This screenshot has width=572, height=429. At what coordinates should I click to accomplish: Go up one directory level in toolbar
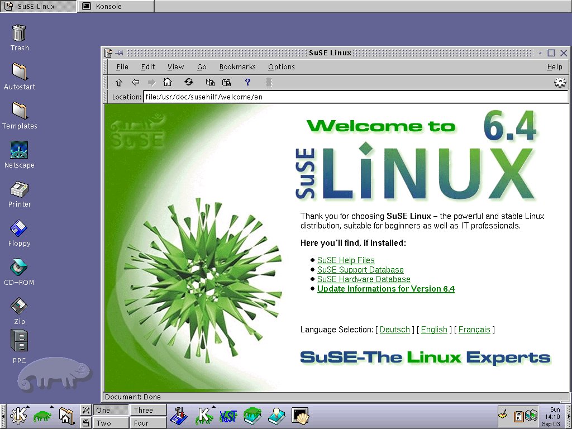point(118,83)
